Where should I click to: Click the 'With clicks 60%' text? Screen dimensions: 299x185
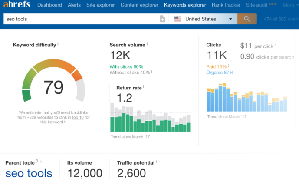(x=126, y=66)
